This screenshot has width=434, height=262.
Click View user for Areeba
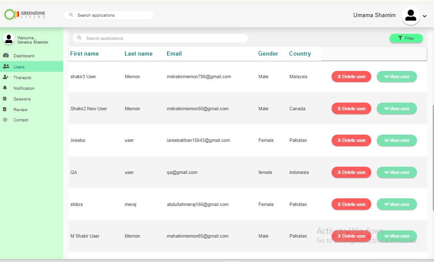pyautogui.click(x=396, y=140)
